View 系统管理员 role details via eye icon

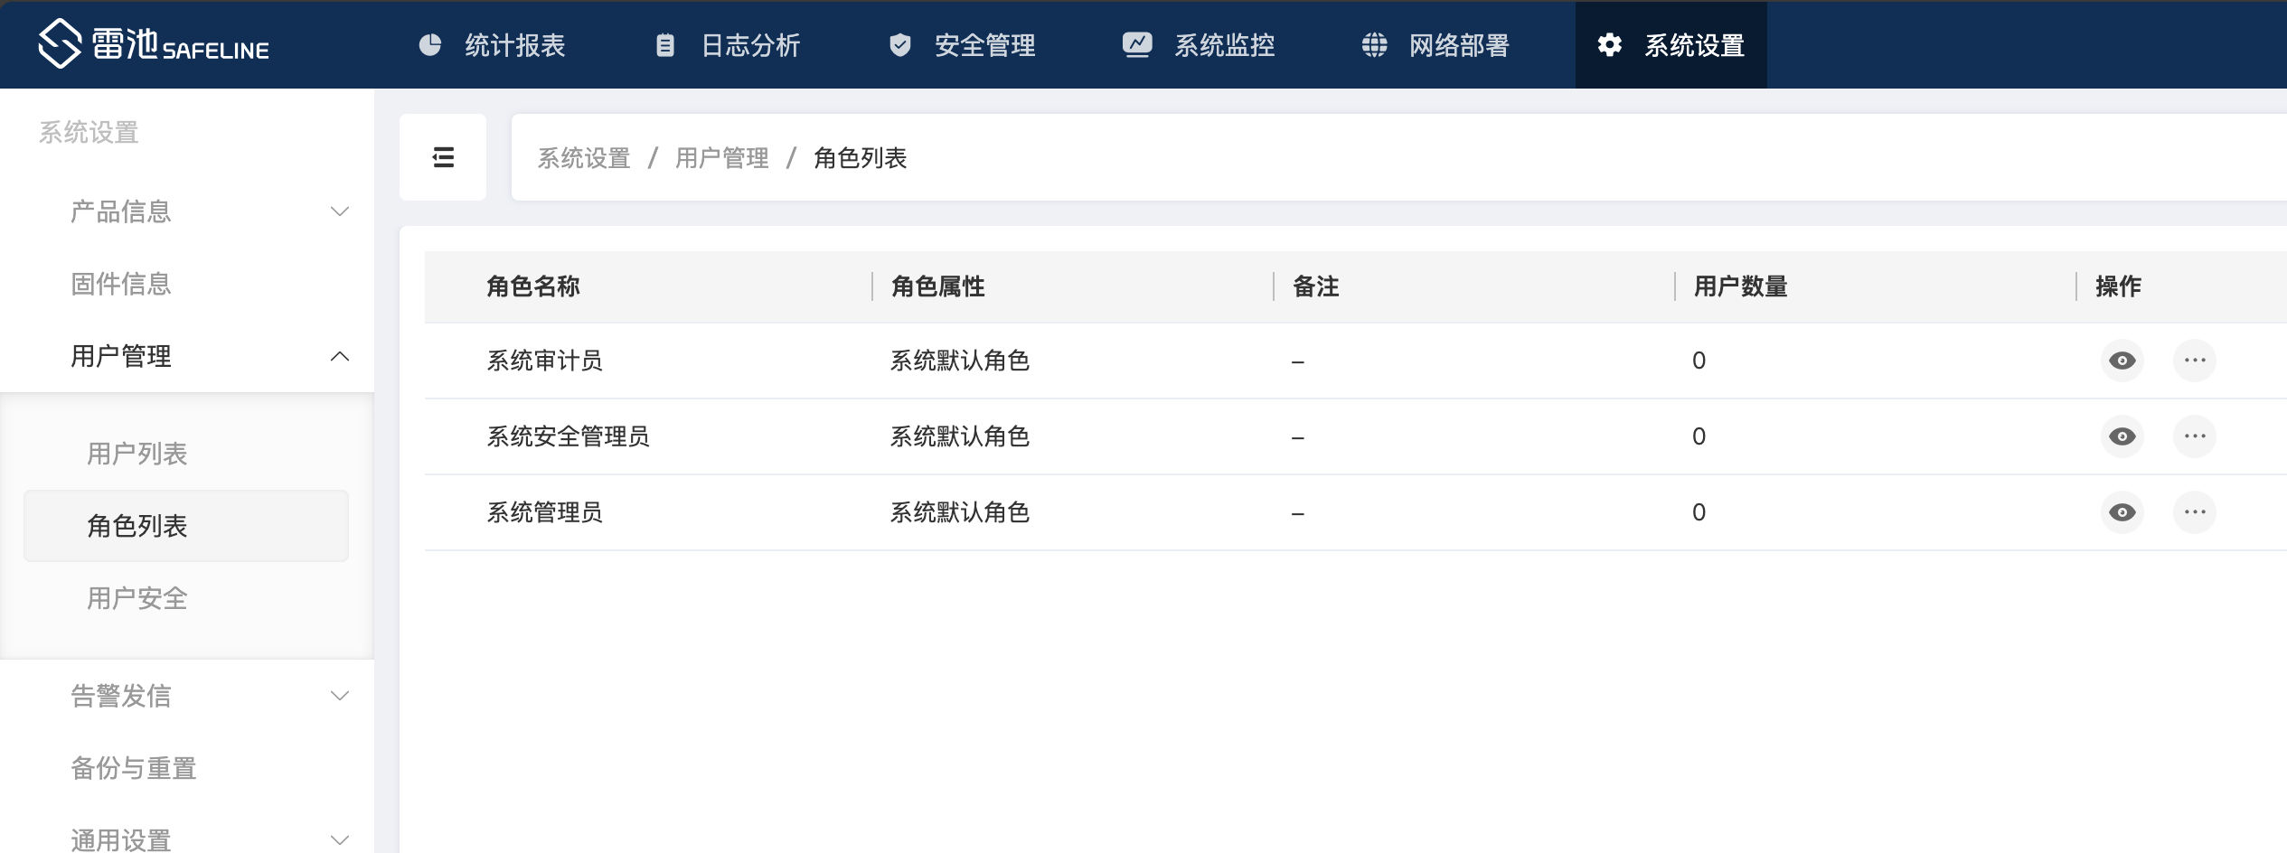point(2122,512)
